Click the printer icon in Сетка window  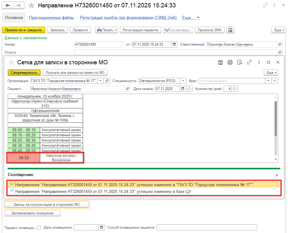[x=230, y=62]
